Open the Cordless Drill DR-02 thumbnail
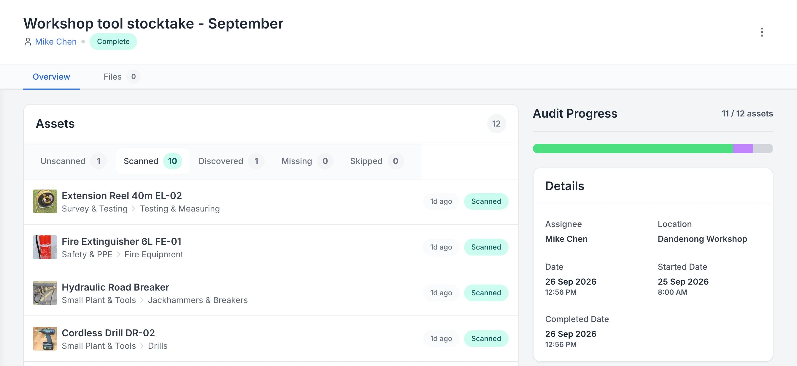Viewport: 797px width, 366px height. point(45,339)
